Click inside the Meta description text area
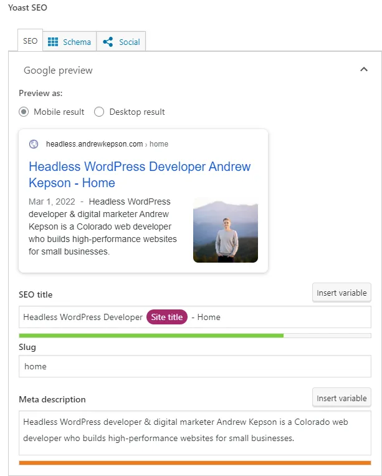This screenshot has width=382, height=476. coord(195,433)
